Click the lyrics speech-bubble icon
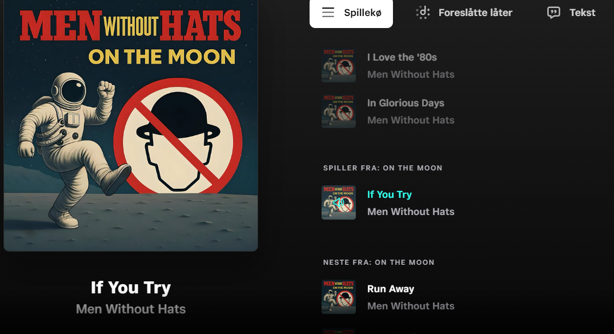Screen dimensions: 614x334 coord(553,13)
